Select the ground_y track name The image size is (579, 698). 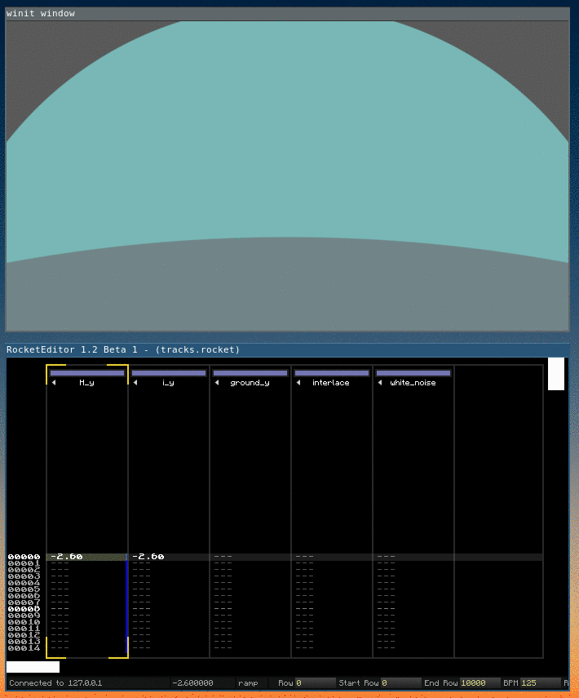250,383
